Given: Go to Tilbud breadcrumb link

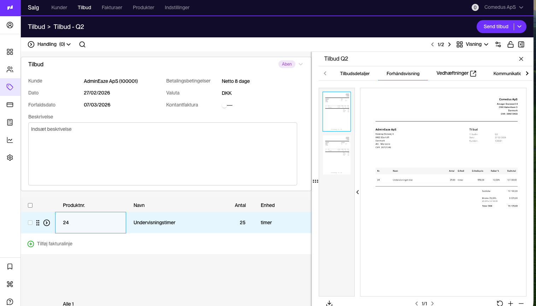Looking at the screenshot, I should (x=36, y=27).
